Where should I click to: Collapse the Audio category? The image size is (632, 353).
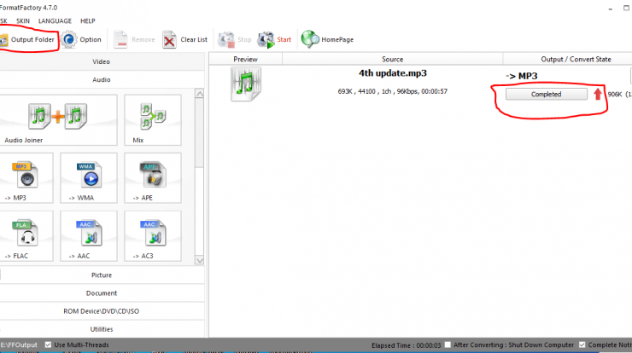101,79
